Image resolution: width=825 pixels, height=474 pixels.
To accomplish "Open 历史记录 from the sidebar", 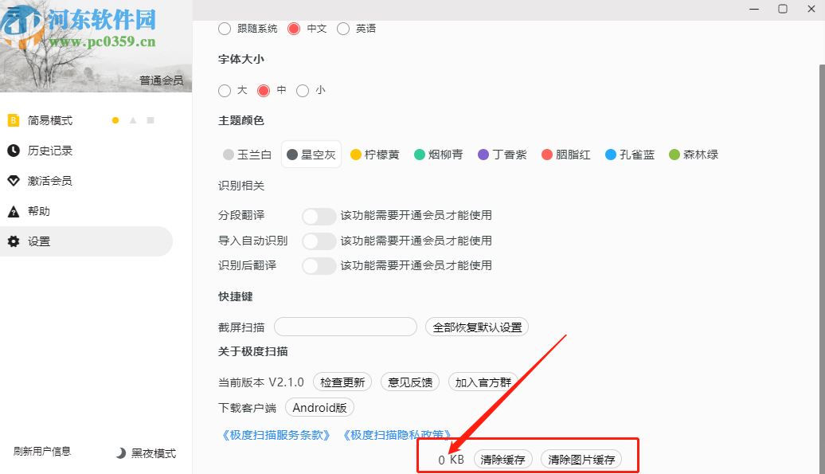I will pos(14,149).
